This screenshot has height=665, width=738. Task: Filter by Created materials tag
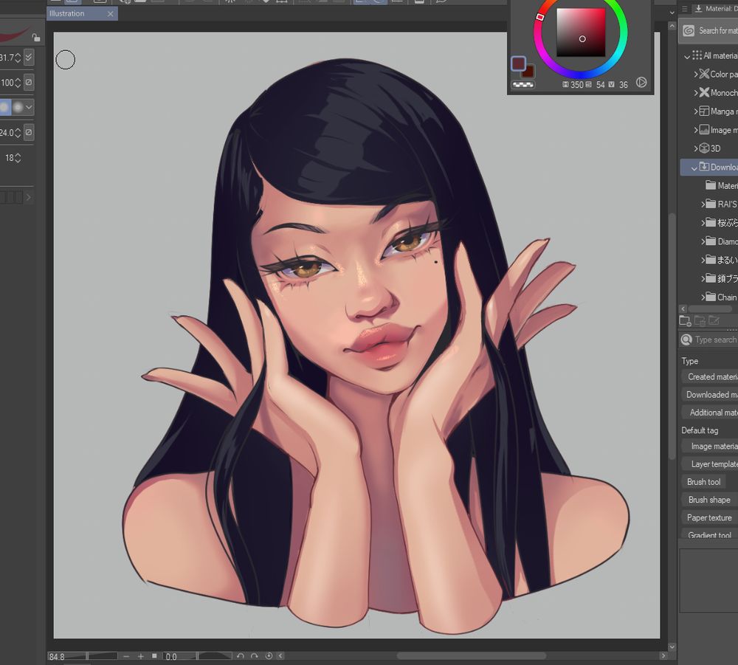pyautogui.click(x=710, y=376)
